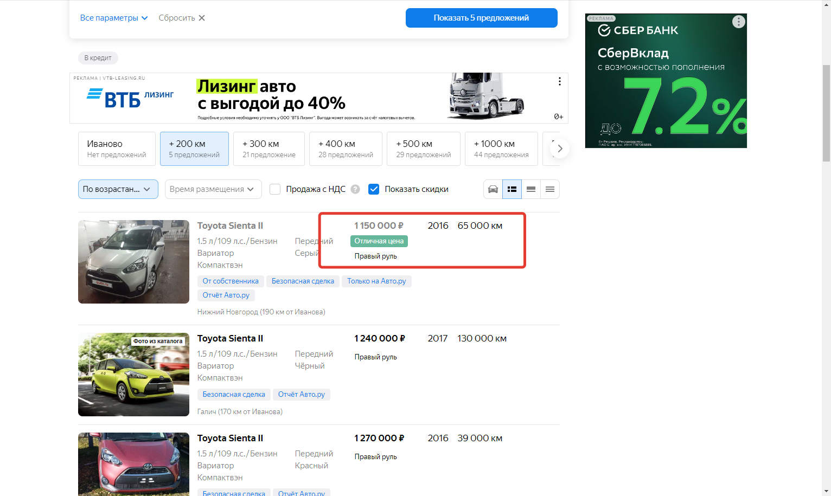Image resolution: width=831 pixels, height=496 pixels.
Task: Click Безопасная сделка tag on the 1 150 000 ₽ listing
Action: click(303, 281)
